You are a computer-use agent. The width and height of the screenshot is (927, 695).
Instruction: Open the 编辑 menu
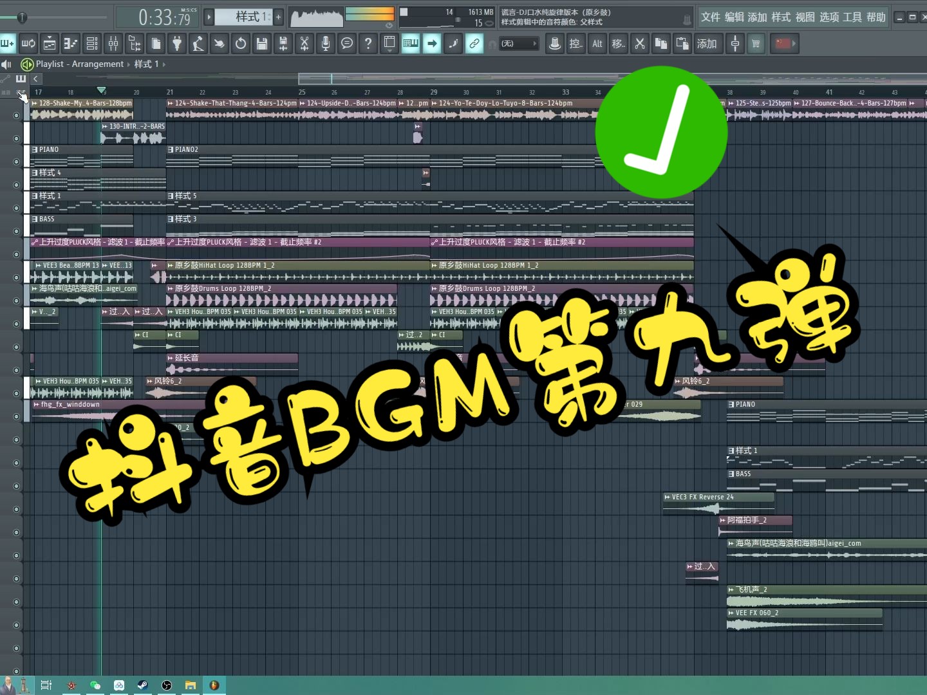pos(735,17)
